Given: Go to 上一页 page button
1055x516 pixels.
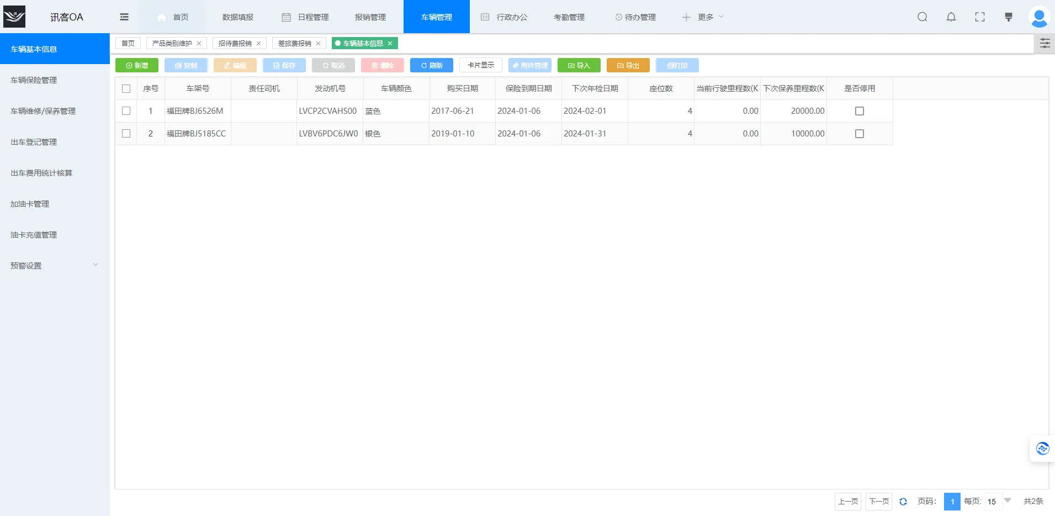Looking at the screenshot, I should click(848, 502).
